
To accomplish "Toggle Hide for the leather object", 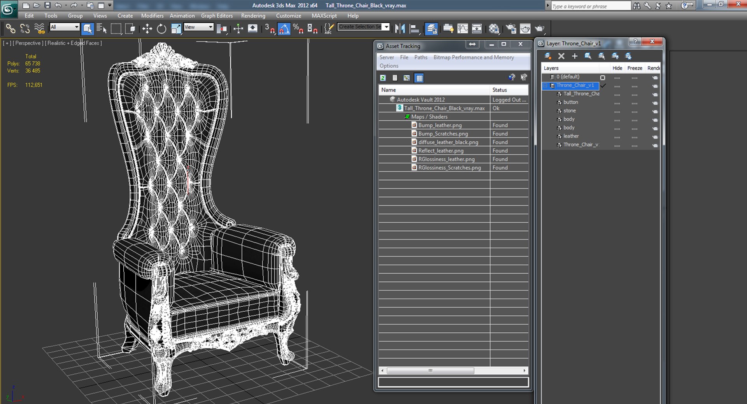I will 617,137.
